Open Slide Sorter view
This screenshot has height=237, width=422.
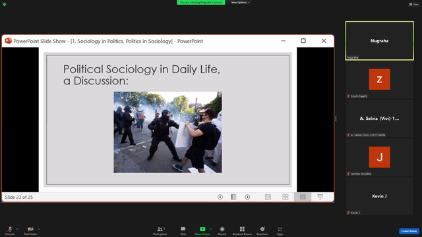click(x=286, y=197)
